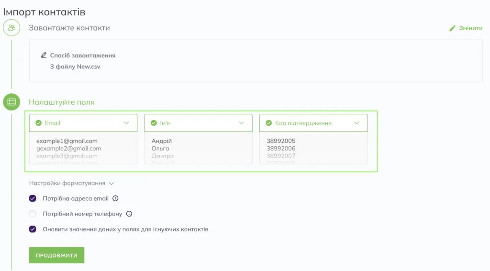Expand the Настройки форматування section

click(x=72, y=183)
